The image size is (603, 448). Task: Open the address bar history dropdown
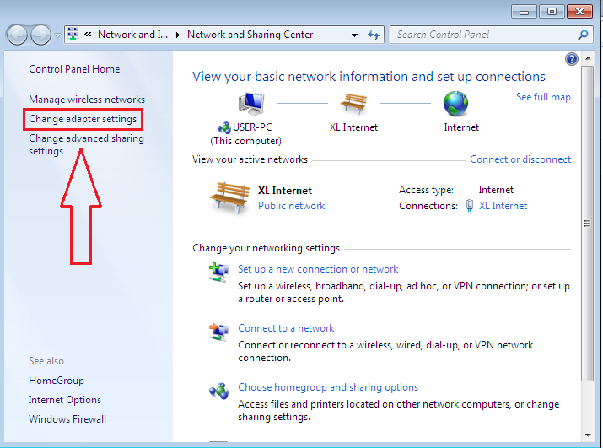click(354, 35)
